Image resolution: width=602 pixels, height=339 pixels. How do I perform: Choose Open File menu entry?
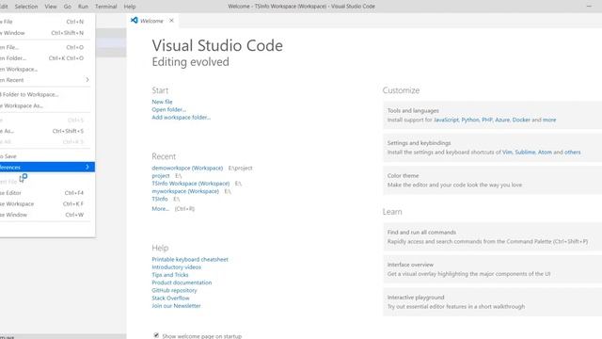(x=46, y=47)
